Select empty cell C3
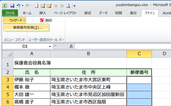The image size is (171, 106). [x=139, y=80]
